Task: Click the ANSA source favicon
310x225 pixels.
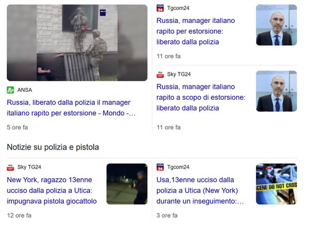Action: click(11, 90)
